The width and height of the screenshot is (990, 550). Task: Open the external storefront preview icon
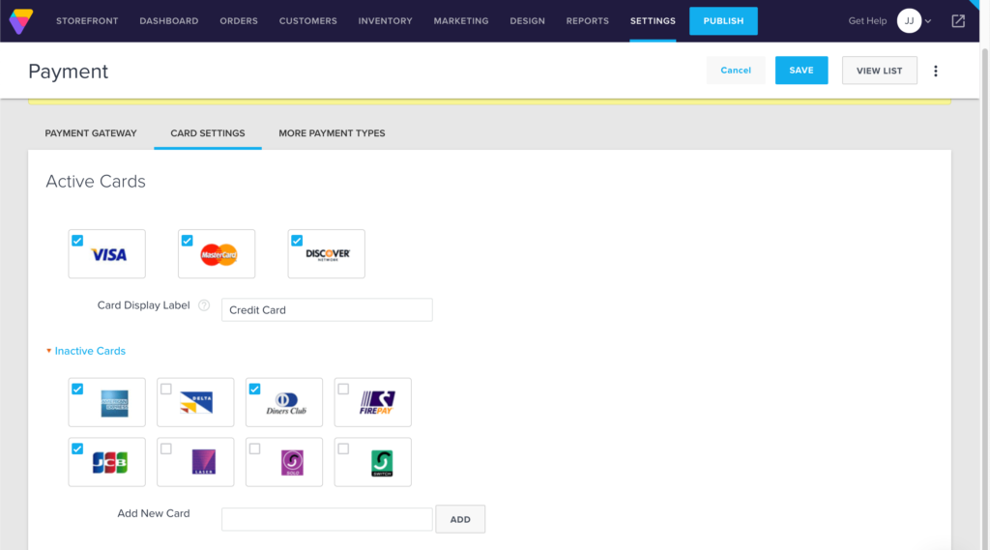pyautogui.click(x=958, y=21)
